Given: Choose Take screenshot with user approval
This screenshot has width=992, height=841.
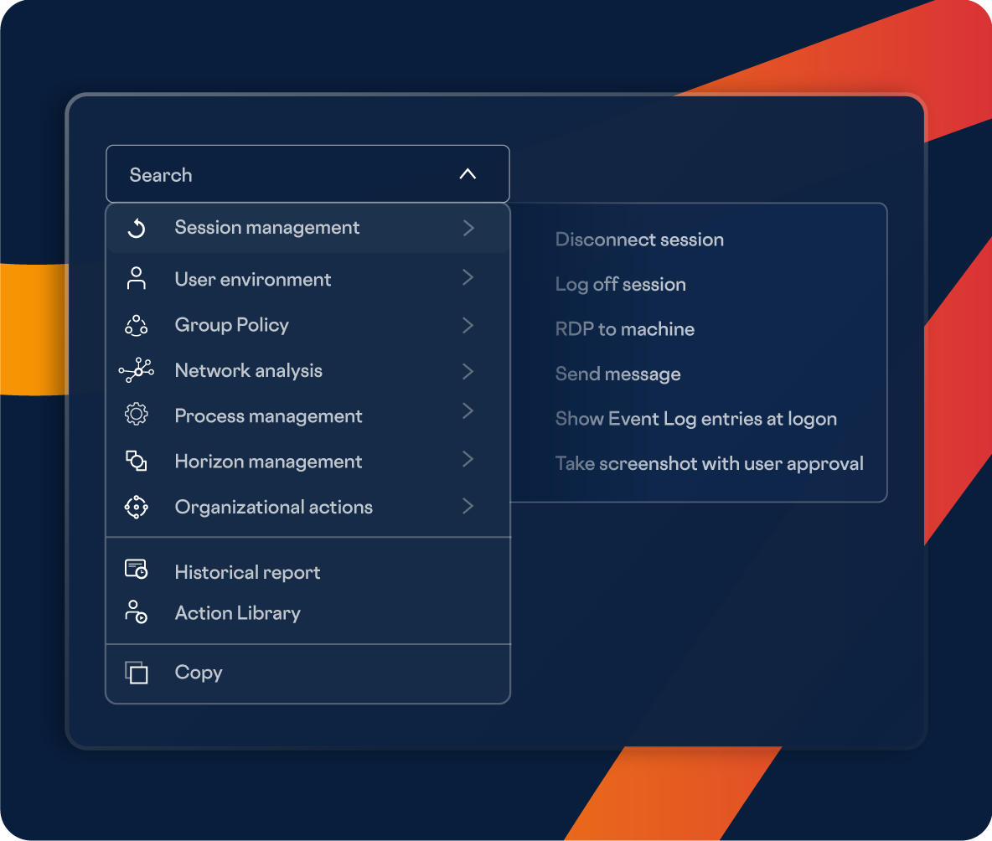Looking at the screenshot, I should click(x=709, y=463).
